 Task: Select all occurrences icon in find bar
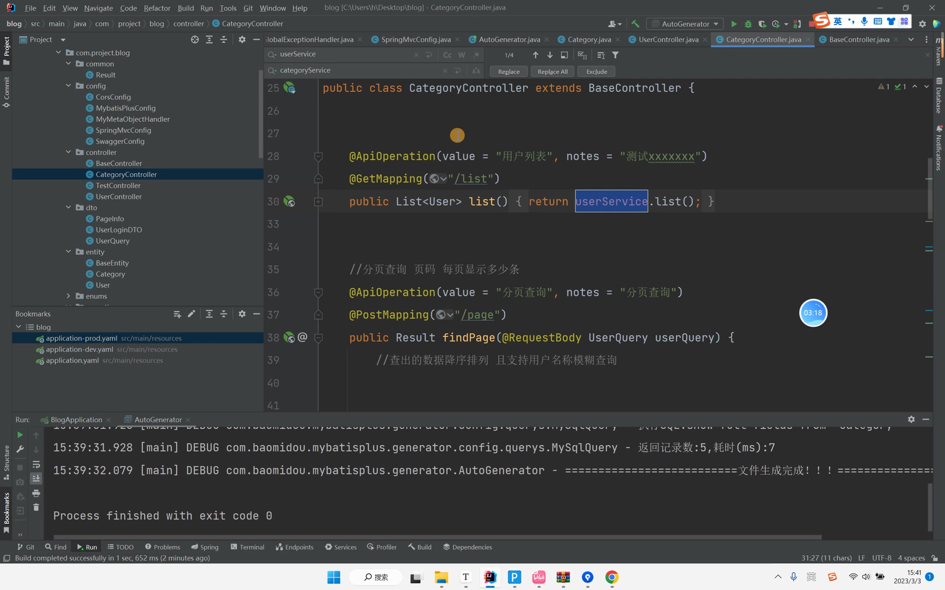click(x=582, y=55)
